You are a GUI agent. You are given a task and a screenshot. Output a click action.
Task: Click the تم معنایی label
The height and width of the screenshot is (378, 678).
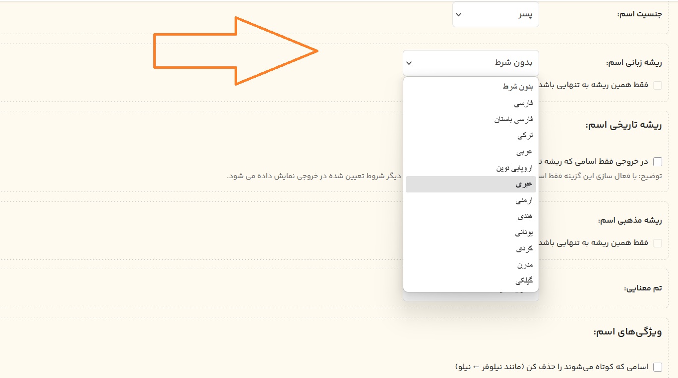coord(643,288)
